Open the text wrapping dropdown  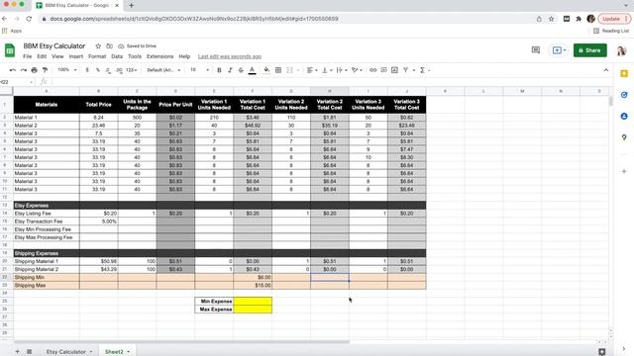tap(341, 70)
